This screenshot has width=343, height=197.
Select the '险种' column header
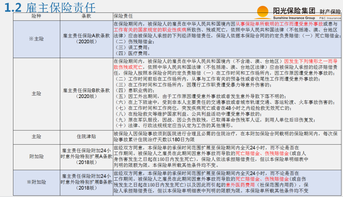tap(37, 16)
